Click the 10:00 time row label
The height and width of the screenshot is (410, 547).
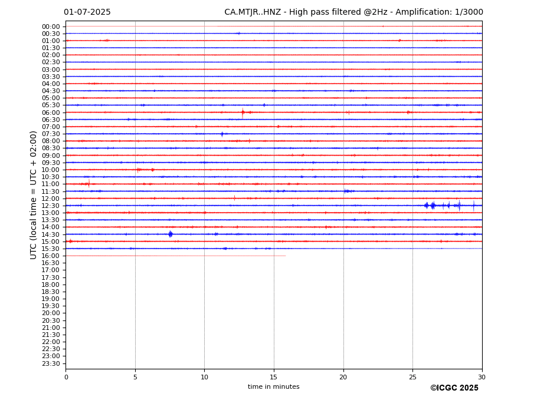coord(51,170)
